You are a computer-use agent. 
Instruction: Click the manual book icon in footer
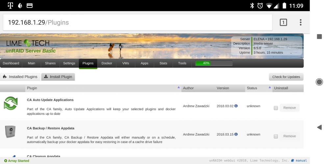293,160
